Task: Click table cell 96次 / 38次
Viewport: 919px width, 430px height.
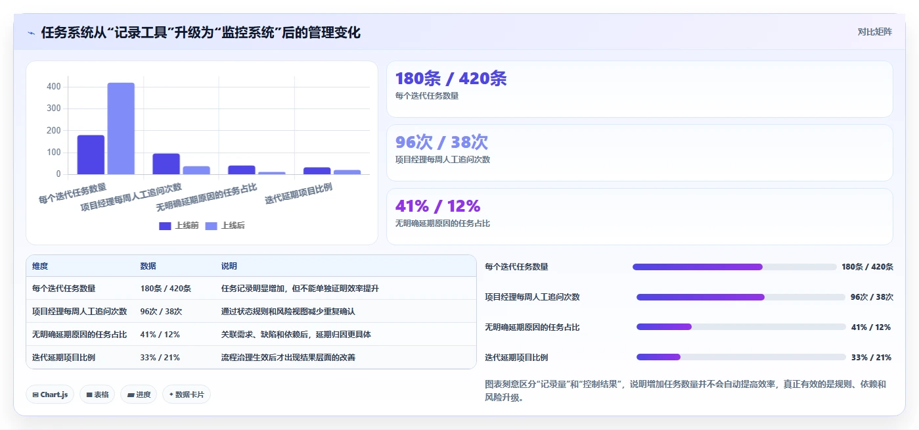Action: point(161,312)
